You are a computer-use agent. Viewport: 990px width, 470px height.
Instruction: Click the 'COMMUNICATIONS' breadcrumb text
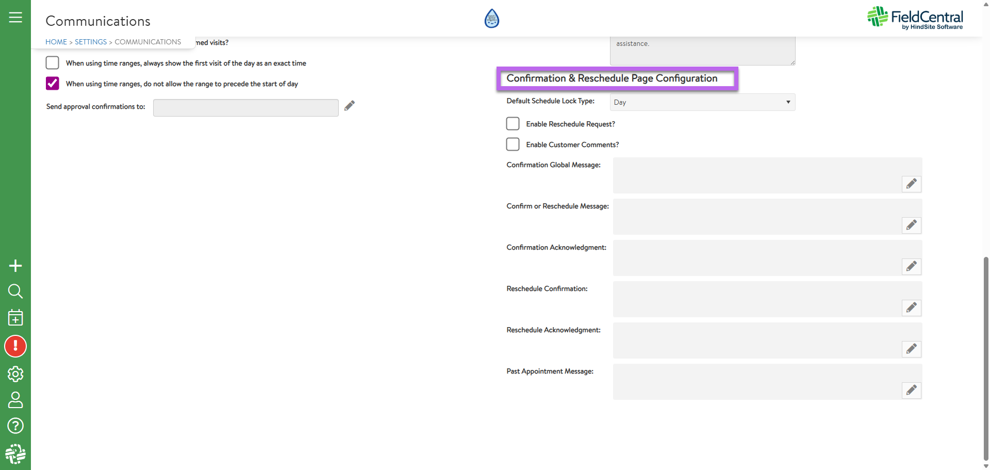(x=148, y=42)
